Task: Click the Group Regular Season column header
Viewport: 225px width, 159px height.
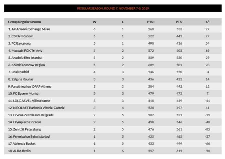Action: click(25, 22)
